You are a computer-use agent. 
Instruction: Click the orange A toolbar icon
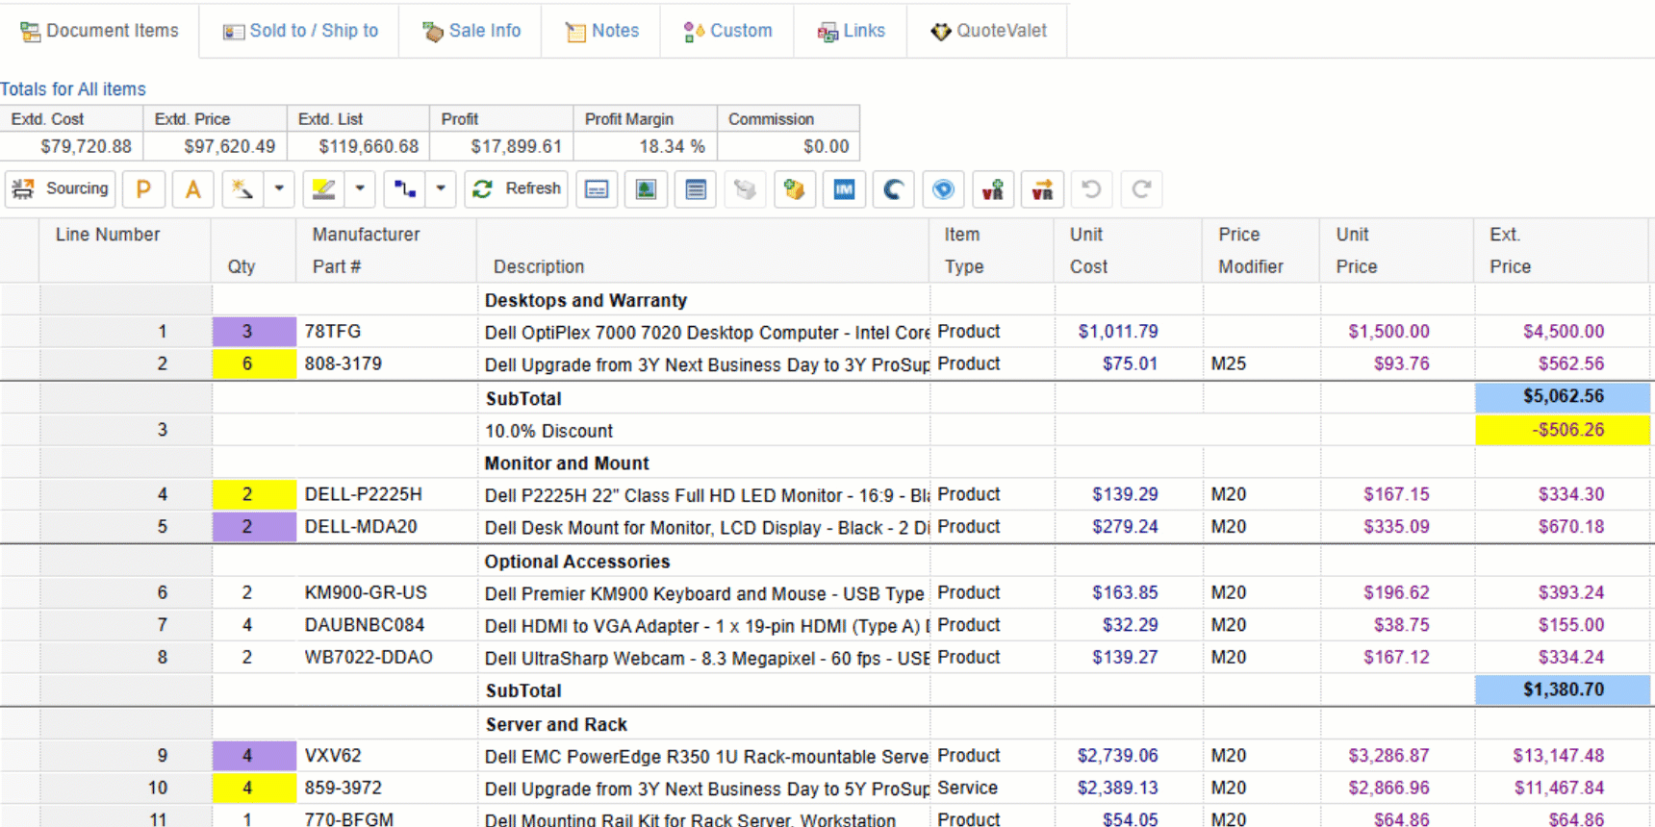pyautogui.click(x=193, y=189)
